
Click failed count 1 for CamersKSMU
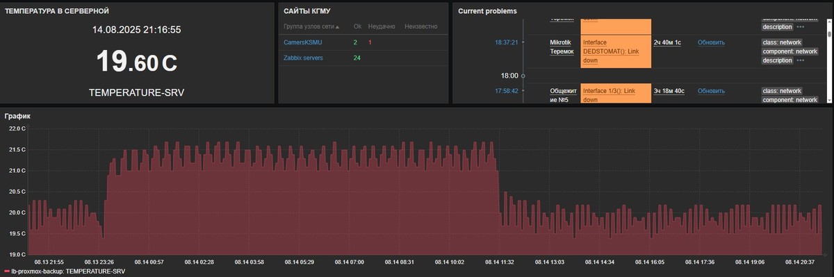click(x=370, y=42)
